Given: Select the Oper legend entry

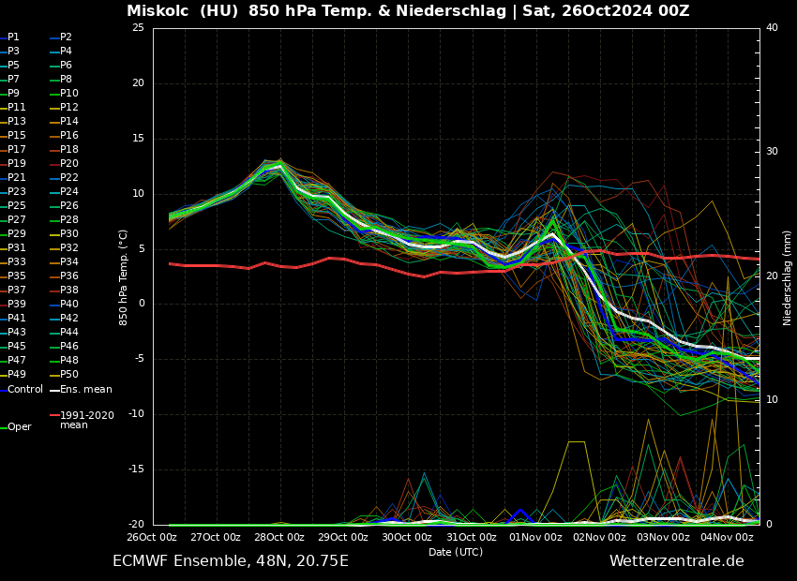Looking at the screenshot, I should pyautogui.click(x=19, y=427).
